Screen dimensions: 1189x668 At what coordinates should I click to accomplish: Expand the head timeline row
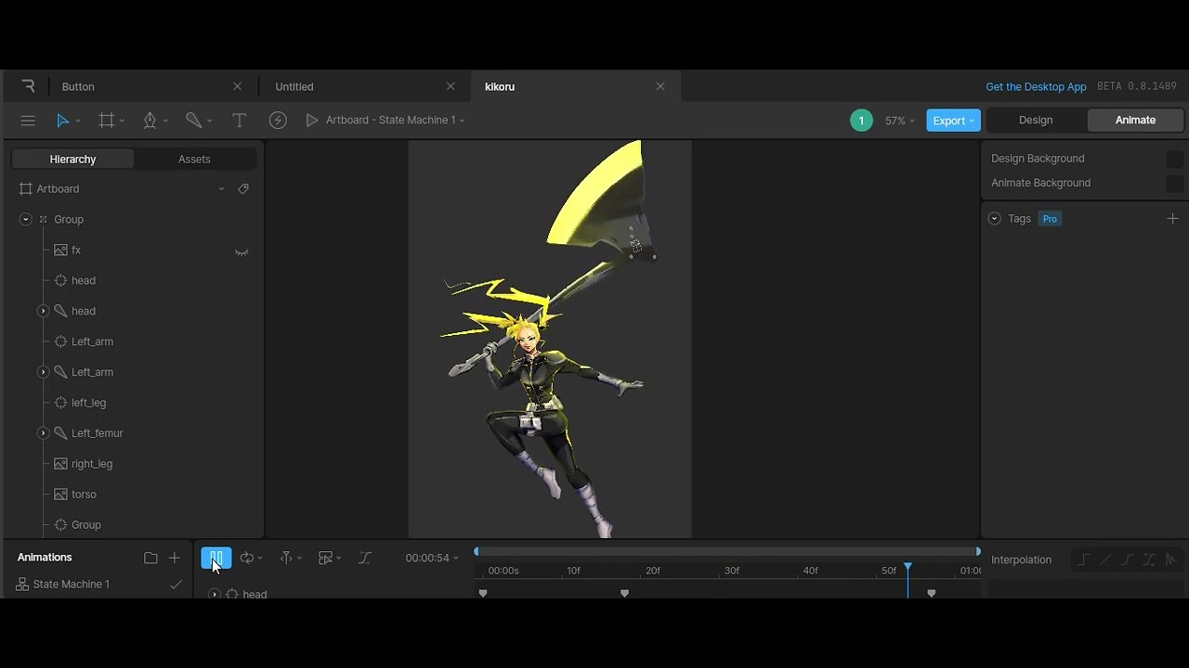[215, 594]
